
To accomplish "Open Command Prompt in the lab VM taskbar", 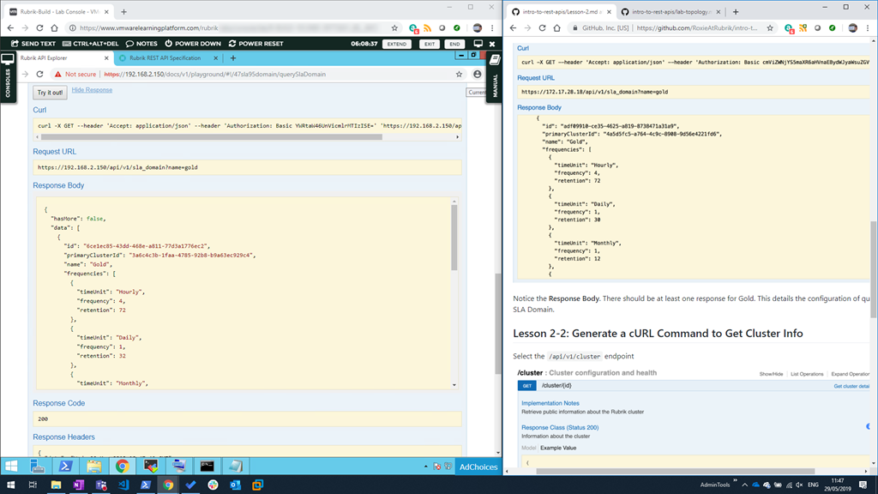I will (207, 466).
